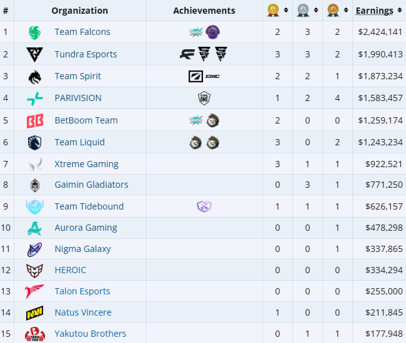Open the Aurora Gaming team page
This screenshot has width=406, height=343.
86,228
